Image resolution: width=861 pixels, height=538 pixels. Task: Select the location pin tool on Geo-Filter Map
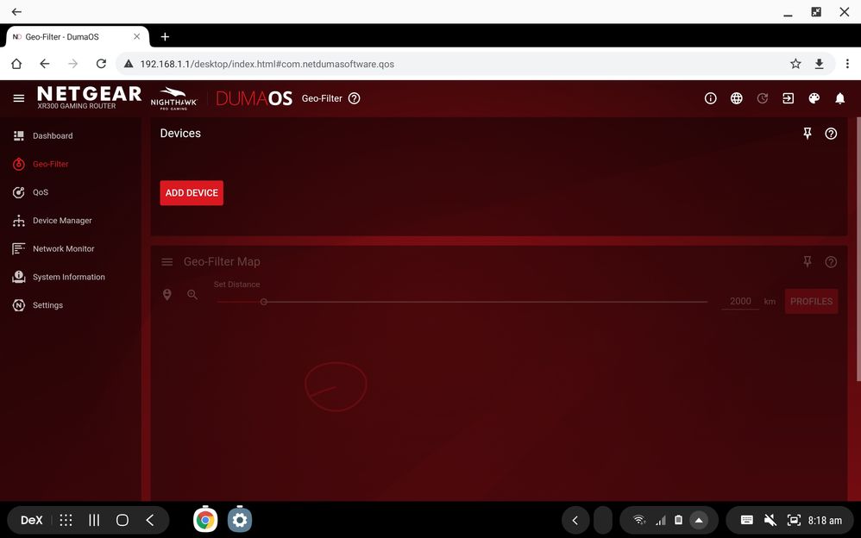point(167,294)
